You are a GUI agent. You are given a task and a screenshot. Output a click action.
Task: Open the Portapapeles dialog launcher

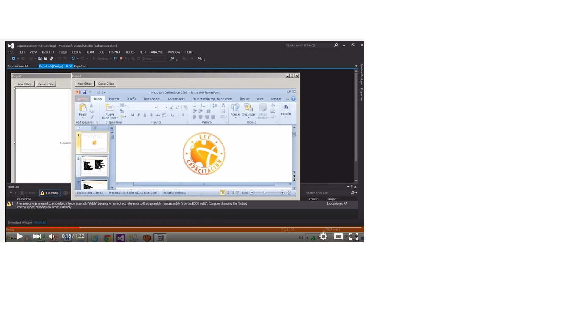[x=97, y=123]
